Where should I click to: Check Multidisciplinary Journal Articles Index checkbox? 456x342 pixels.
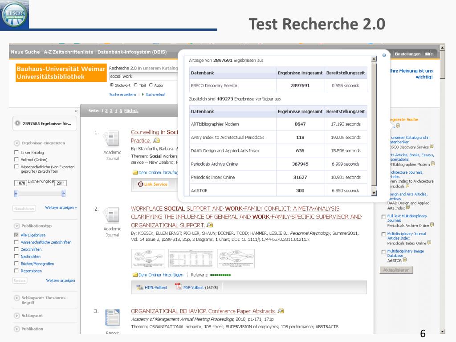pos(383,234)
